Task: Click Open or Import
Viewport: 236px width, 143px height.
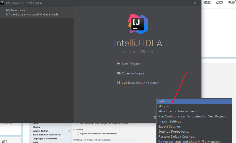Action: tap(133, 73)
